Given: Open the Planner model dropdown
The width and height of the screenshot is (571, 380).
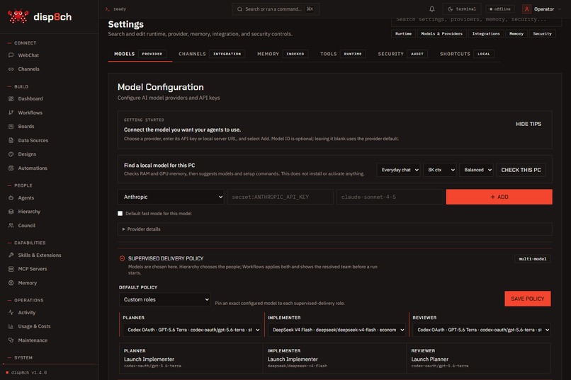Looking at the screenshot, I should point(192,330).
